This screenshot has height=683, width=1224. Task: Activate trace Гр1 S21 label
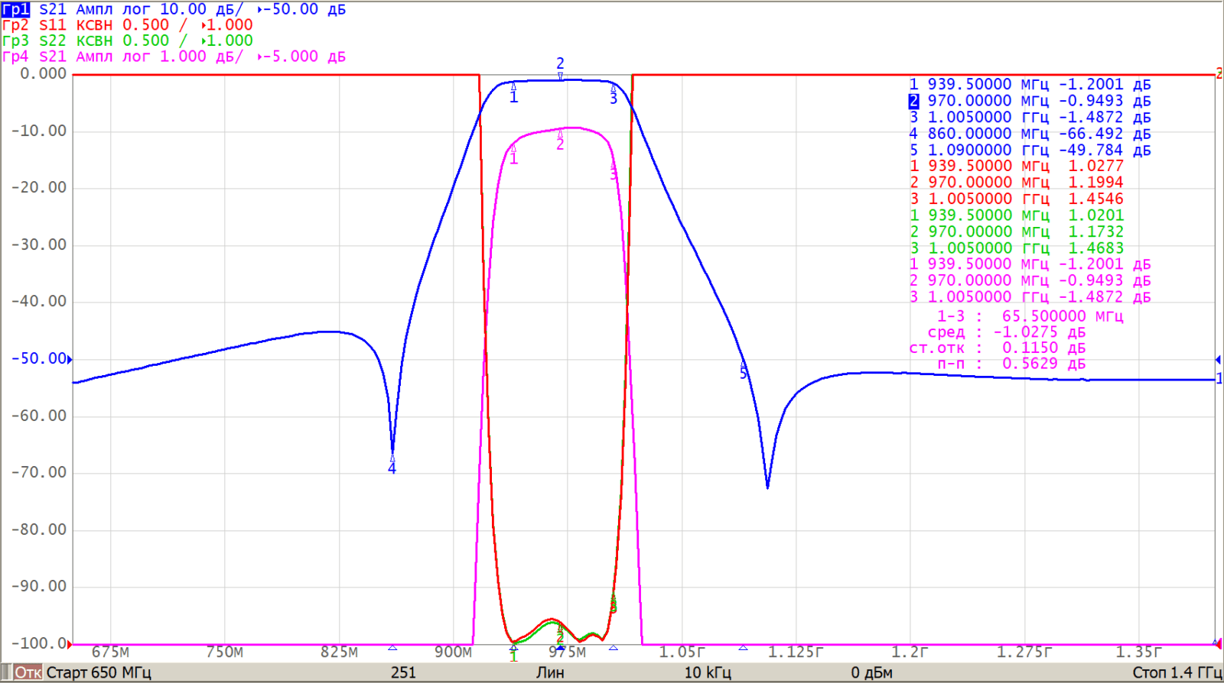click(x=15, y=9)
